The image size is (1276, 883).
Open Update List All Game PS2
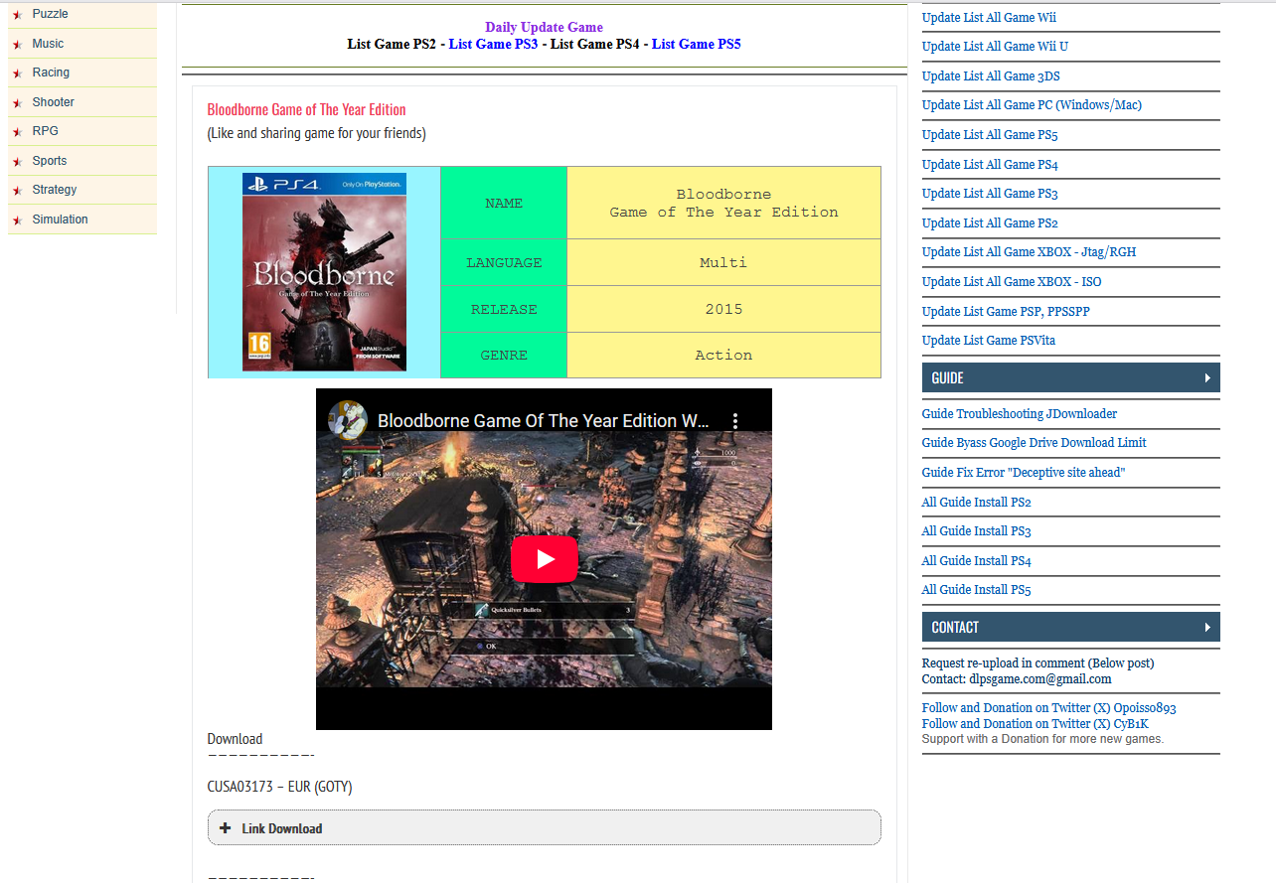990,222
